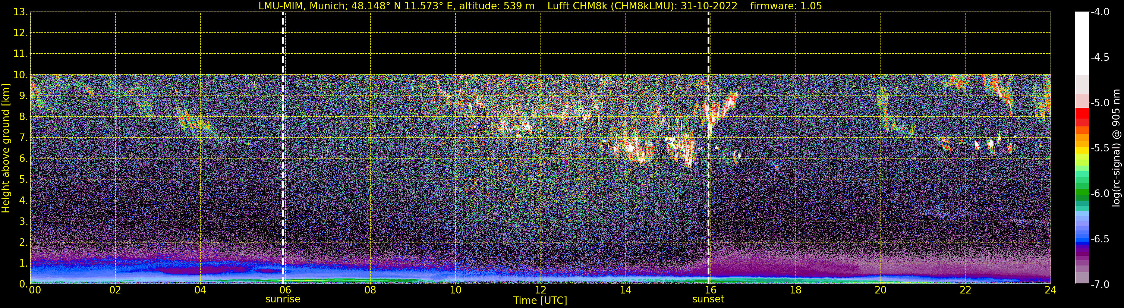Click the 14 tick label on the time axis
The image size is (1124, 308).
pyautogui.click(x=626, y=290)
